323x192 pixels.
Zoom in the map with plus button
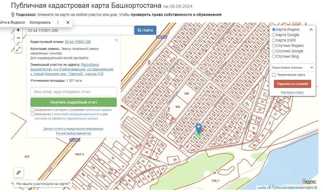[18, 30]
